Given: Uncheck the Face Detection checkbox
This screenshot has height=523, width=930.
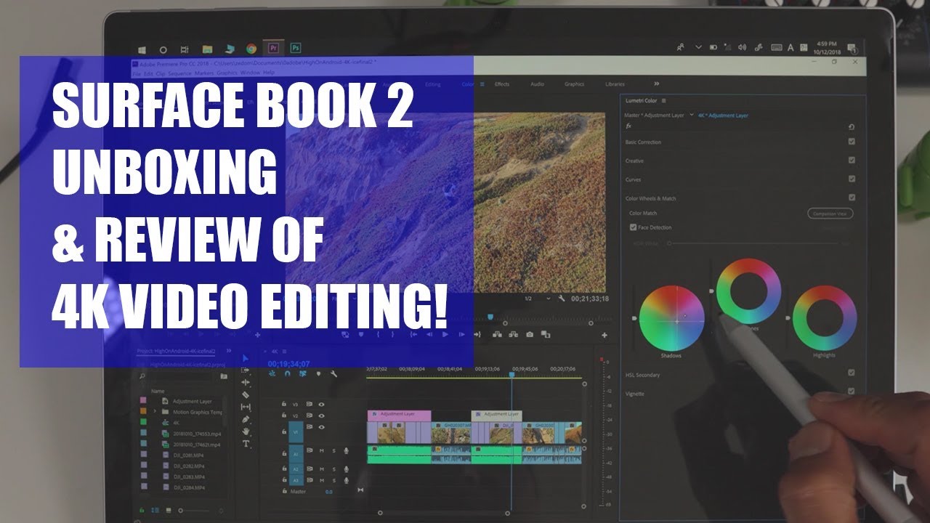Looking at the screenshot, I should click(634, 227).
